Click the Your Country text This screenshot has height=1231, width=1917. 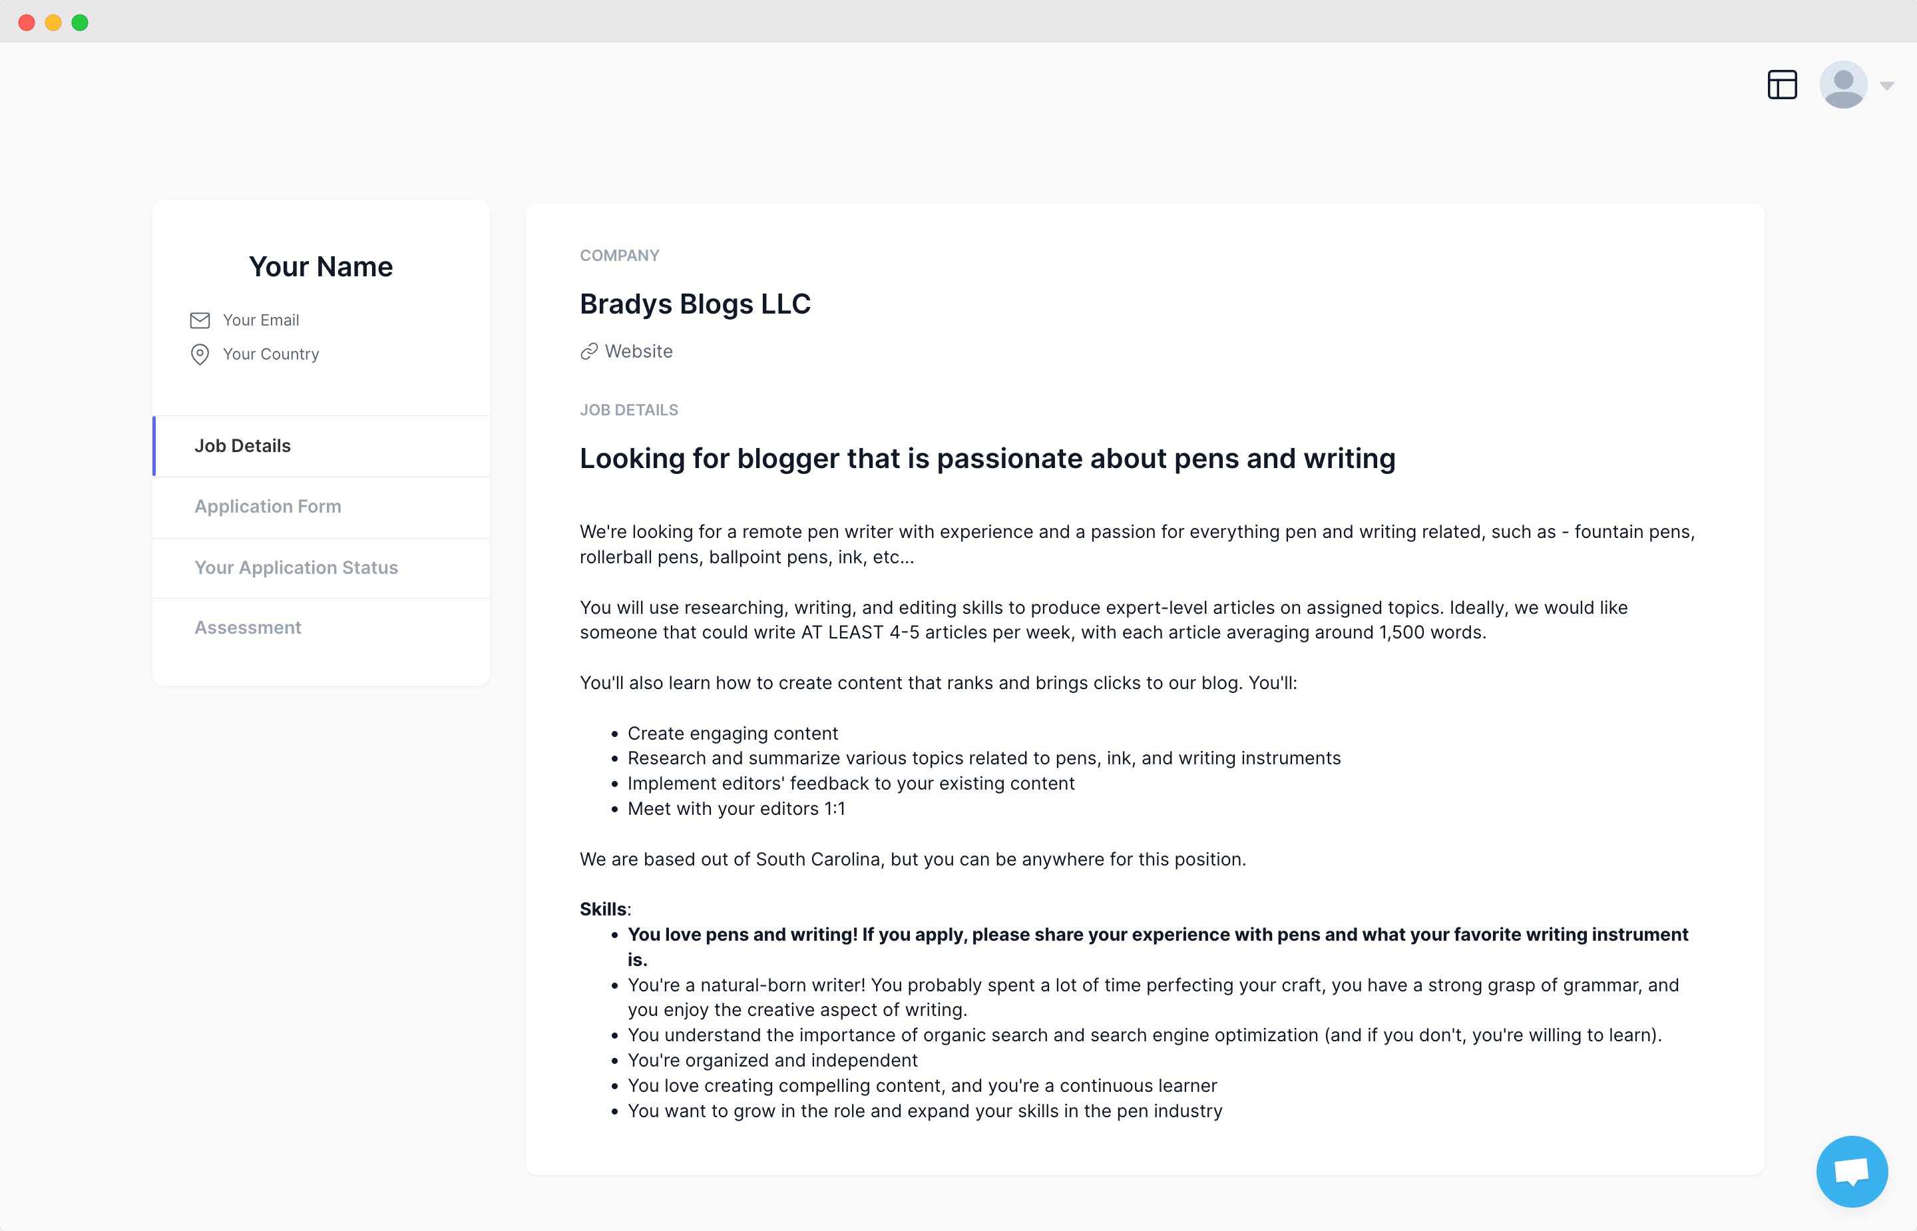pos(271,354)
